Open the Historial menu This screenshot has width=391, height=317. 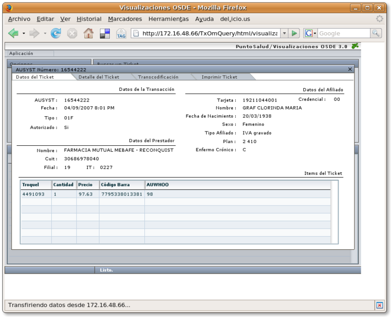[x=89, y=19]
